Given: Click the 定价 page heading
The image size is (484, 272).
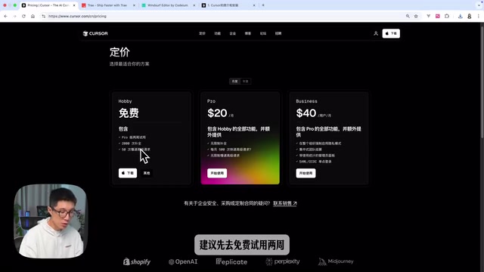Looking at the screenshot, I should (x=119, y=52).
